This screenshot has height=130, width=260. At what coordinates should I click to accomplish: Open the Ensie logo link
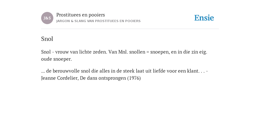click(204, 18)
